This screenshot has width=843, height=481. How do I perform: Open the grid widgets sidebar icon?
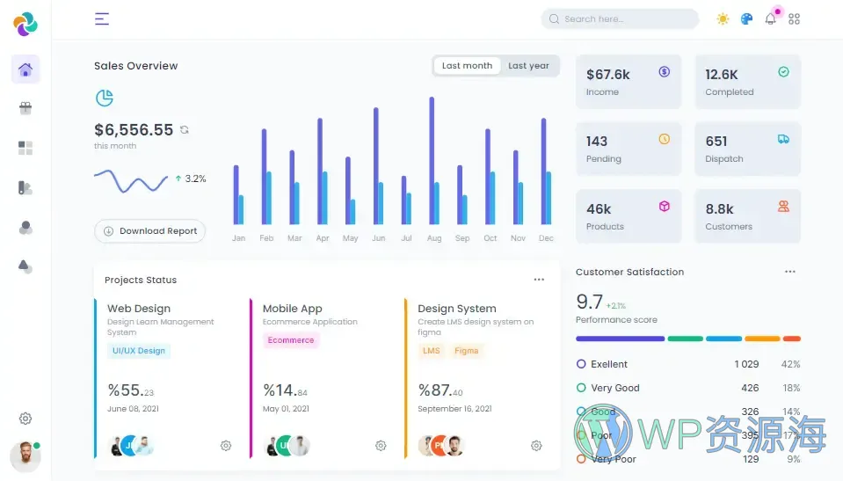[x=25, y=148]
